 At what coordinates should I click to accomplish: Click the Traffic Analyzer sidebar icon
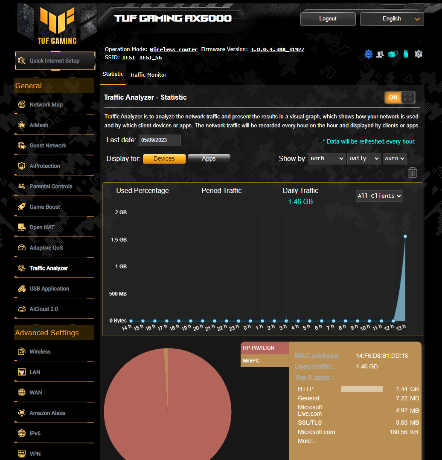tap(22, 268)
